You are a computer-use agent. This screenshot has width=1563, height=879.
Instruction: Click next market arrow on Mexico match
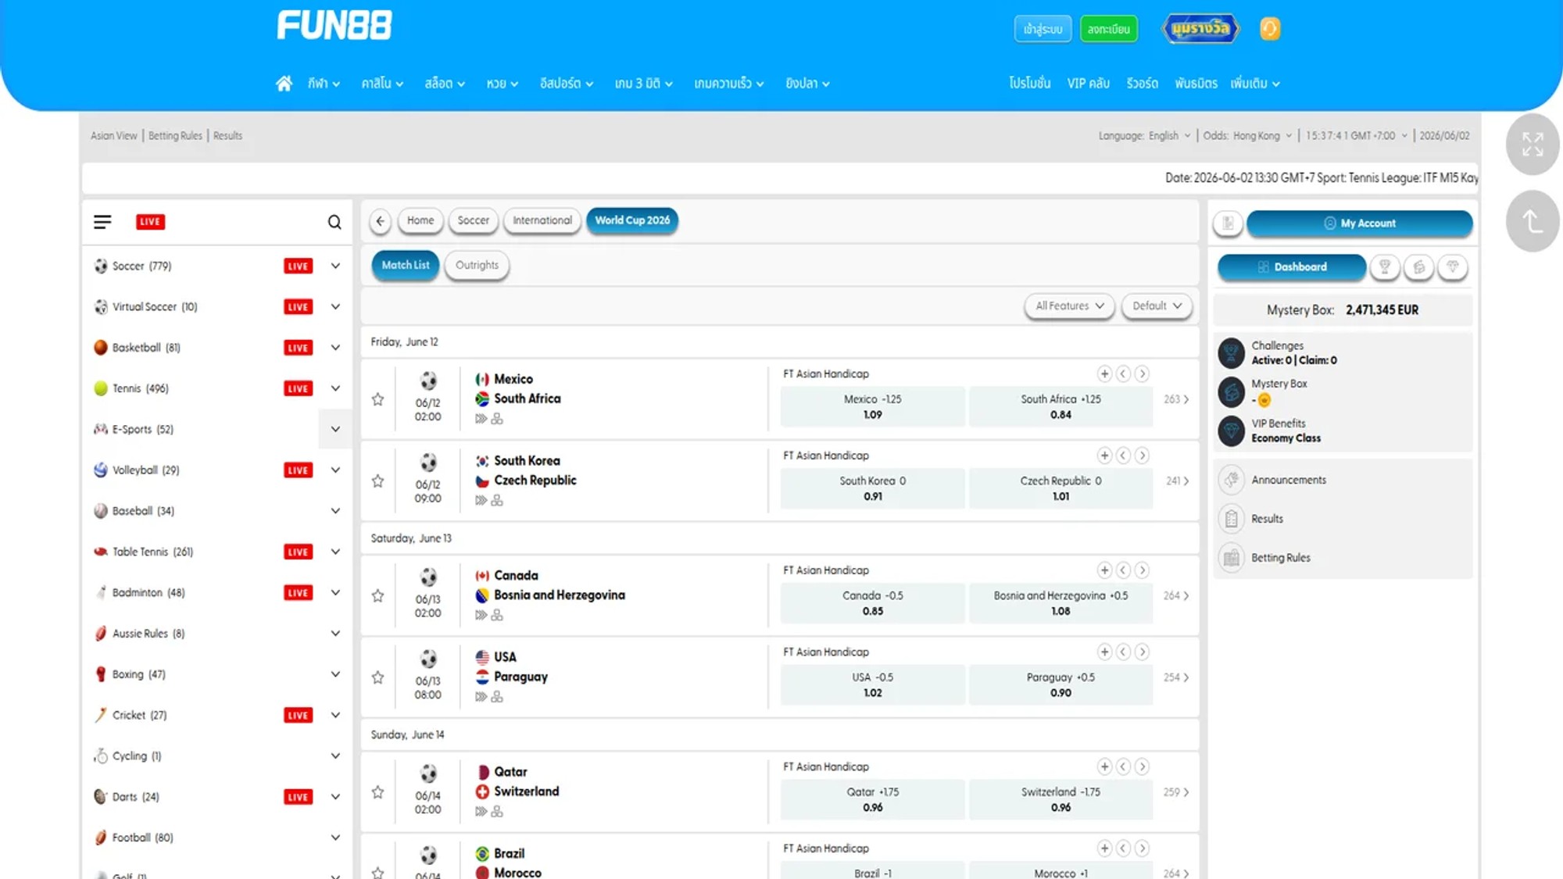(x=1143, y=374)
